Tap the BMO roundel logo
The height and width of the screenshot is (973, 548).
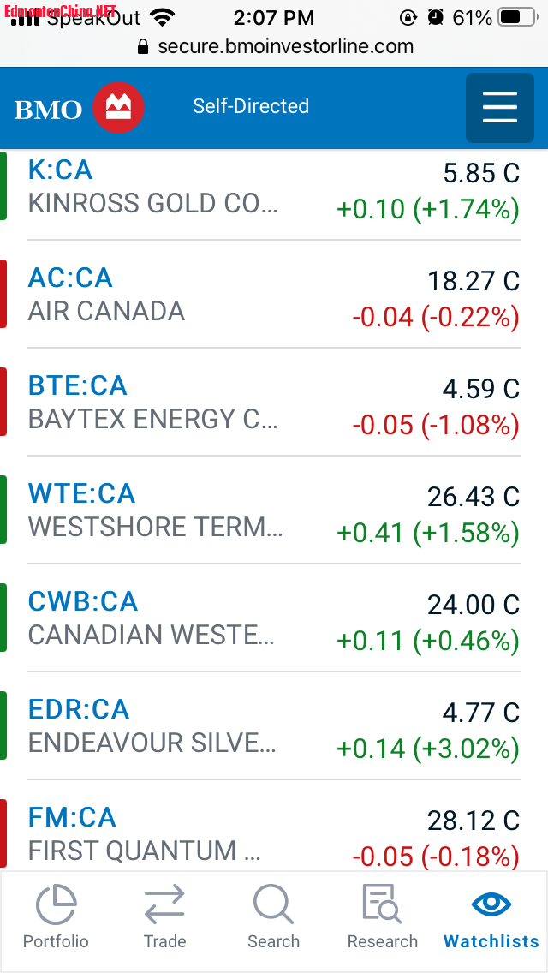118,108
